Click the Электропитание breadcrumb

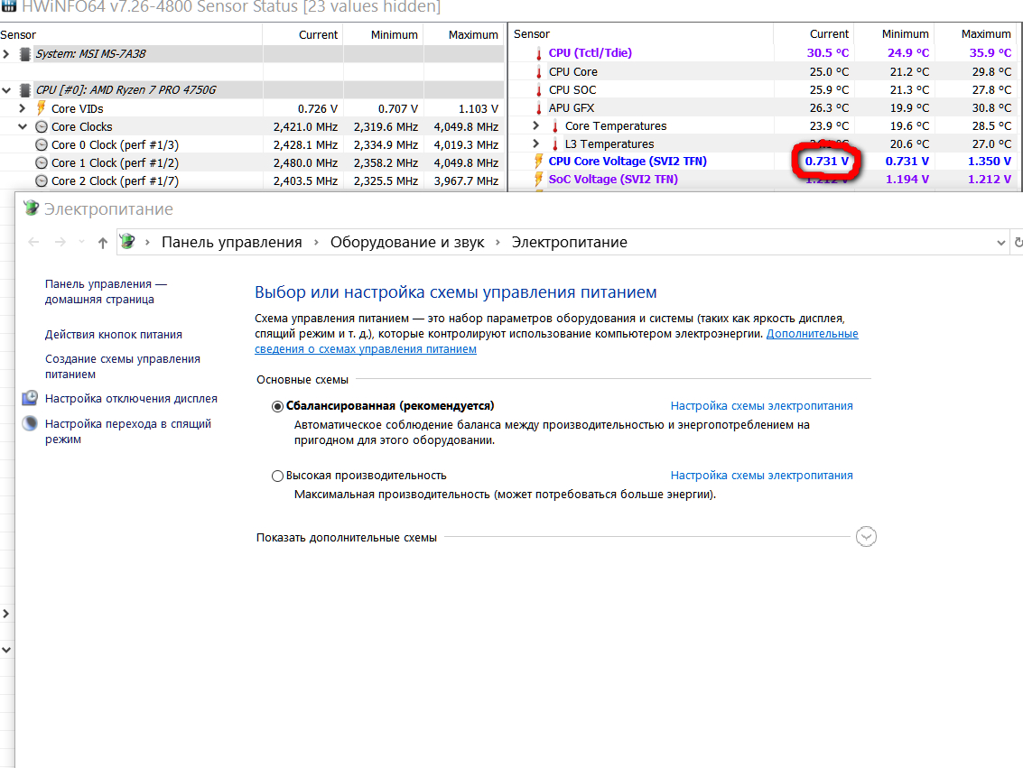pos(569,243)
